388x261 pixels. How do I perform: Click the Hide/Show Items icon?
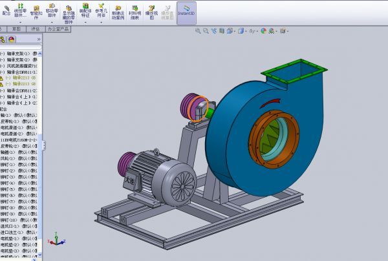(252, 31)
